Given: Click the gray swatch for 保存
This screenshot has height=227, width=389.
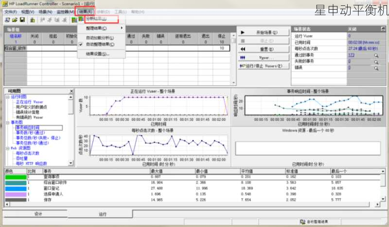Looking at the screenshot, I should coord(16,200).
